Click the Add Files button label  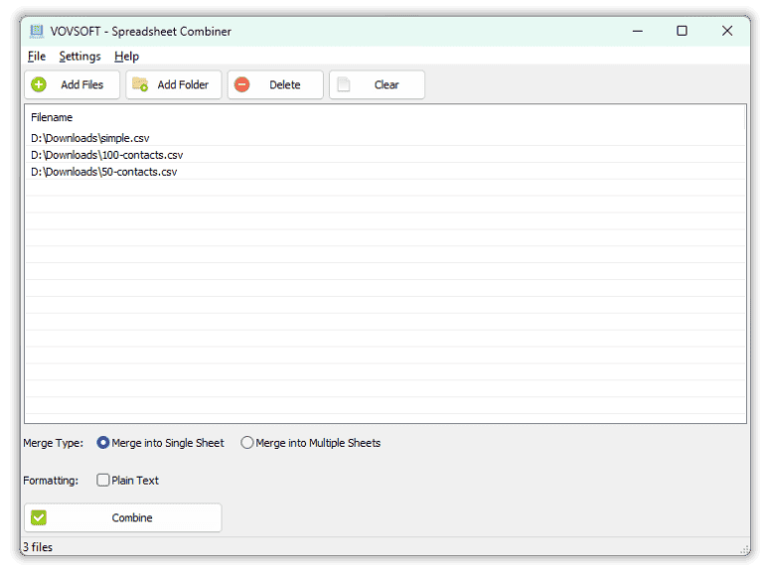pos(82,84)
